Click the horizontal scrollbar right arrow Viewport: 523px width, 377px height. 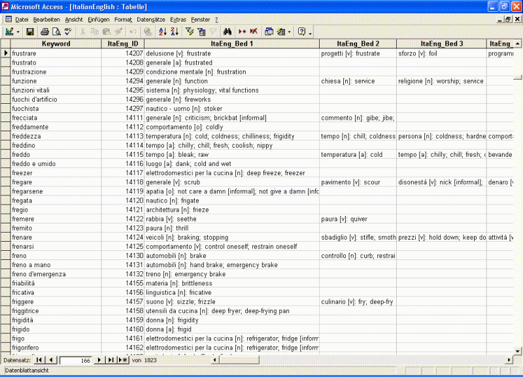[x=509, y=360]
